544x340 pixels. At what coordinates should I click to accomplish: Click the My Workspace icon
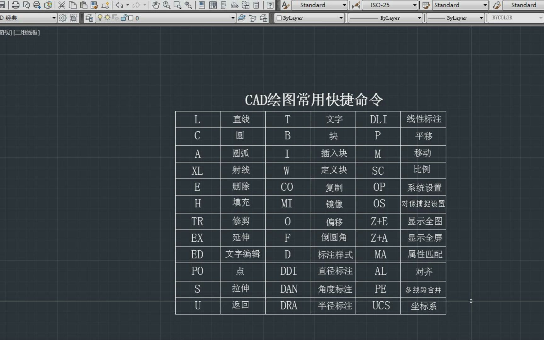pyautogui.click(x=74, y=18)
